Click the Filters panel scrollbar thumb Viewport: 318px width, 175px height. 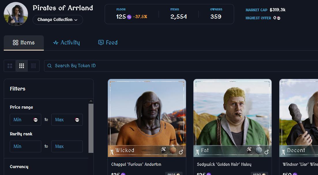point(91,128)
